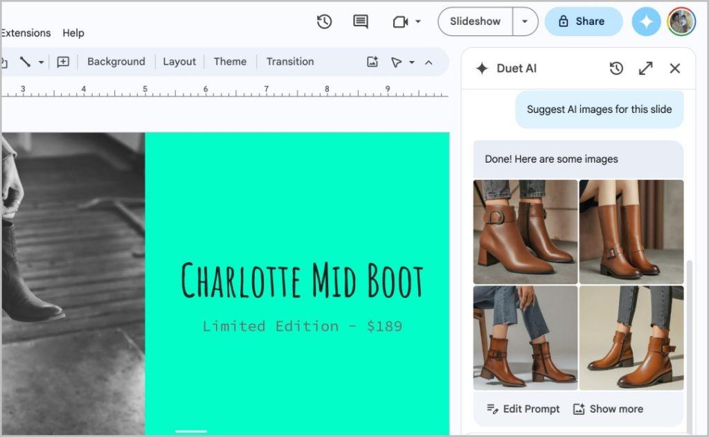Open the Extensions menu

(26, 33)
